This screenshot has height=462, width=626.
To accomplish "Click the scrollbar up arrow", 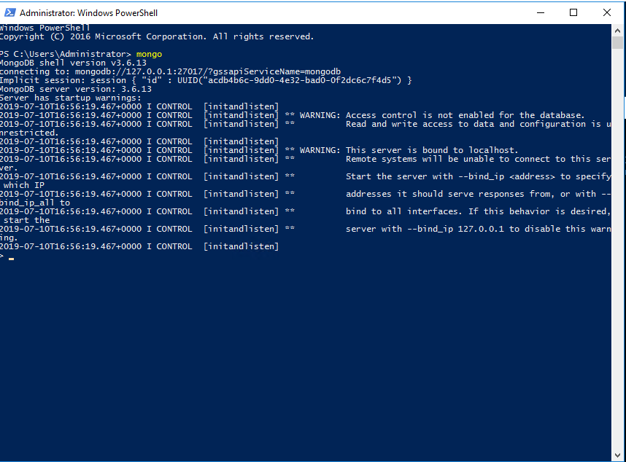I will coord(617,31).
